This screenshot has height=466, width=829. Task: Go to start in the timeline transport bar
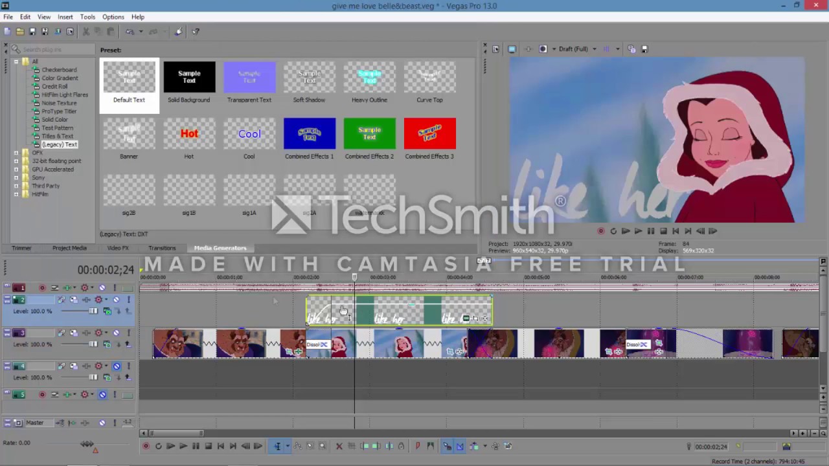(221, 446)
